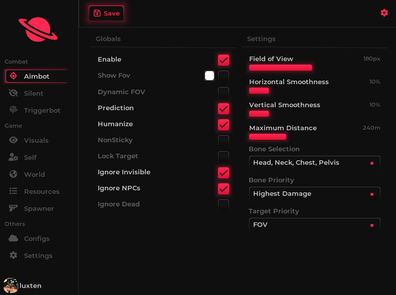Image resolution: width=396 pixels, height=295 pixels.
Task: Click the Triggerbot fingerprint icon
Action: (13, 110)
